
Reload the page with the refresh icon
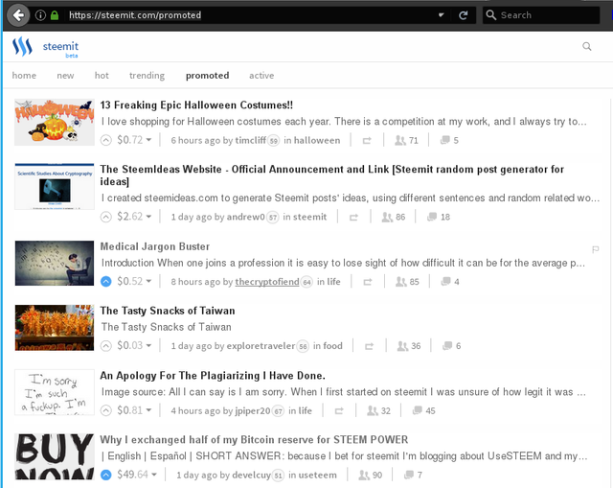click(x=464, y=15)
